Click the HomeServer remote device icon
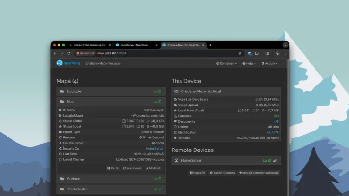 point(176,160)
